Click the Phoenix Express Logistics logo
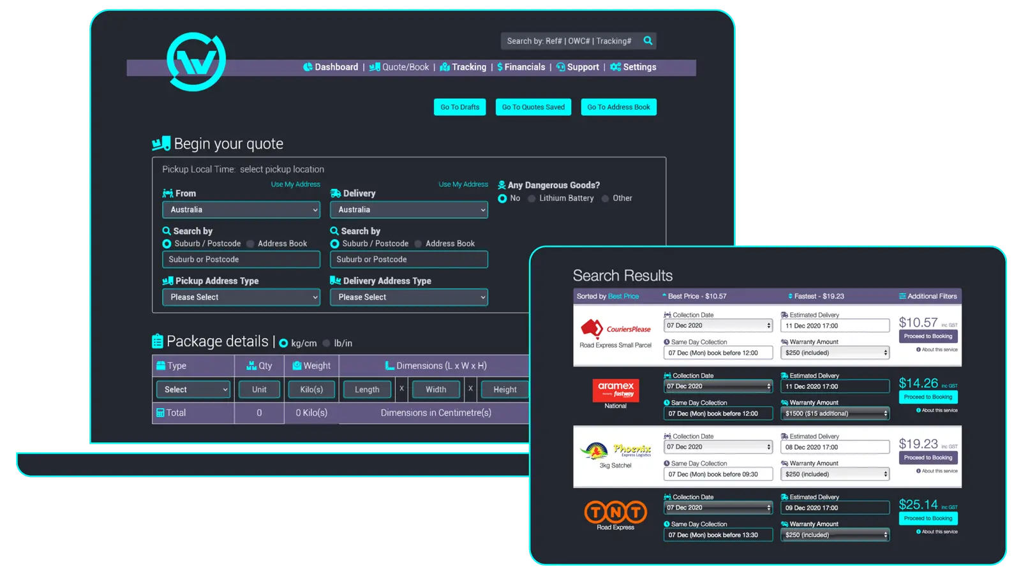 coord(615,450)
